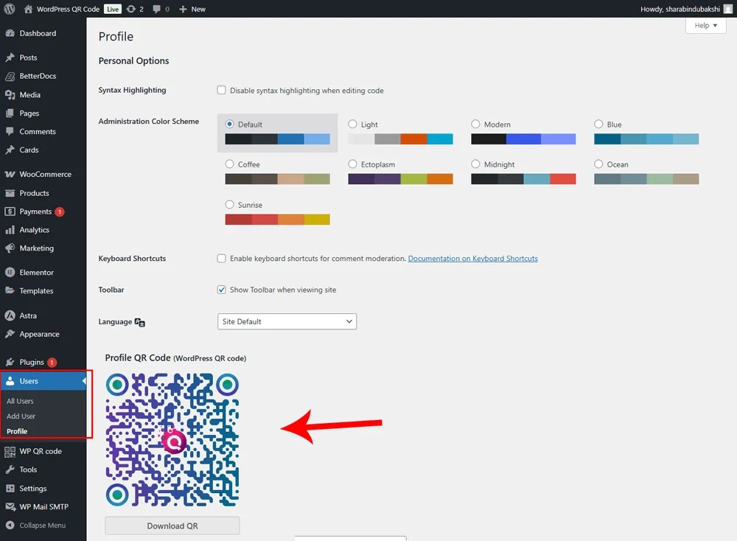This screenshot has width=737, height=541.
Task: Click the Cards pin icon in sidebar
Action: pos(10,150)
